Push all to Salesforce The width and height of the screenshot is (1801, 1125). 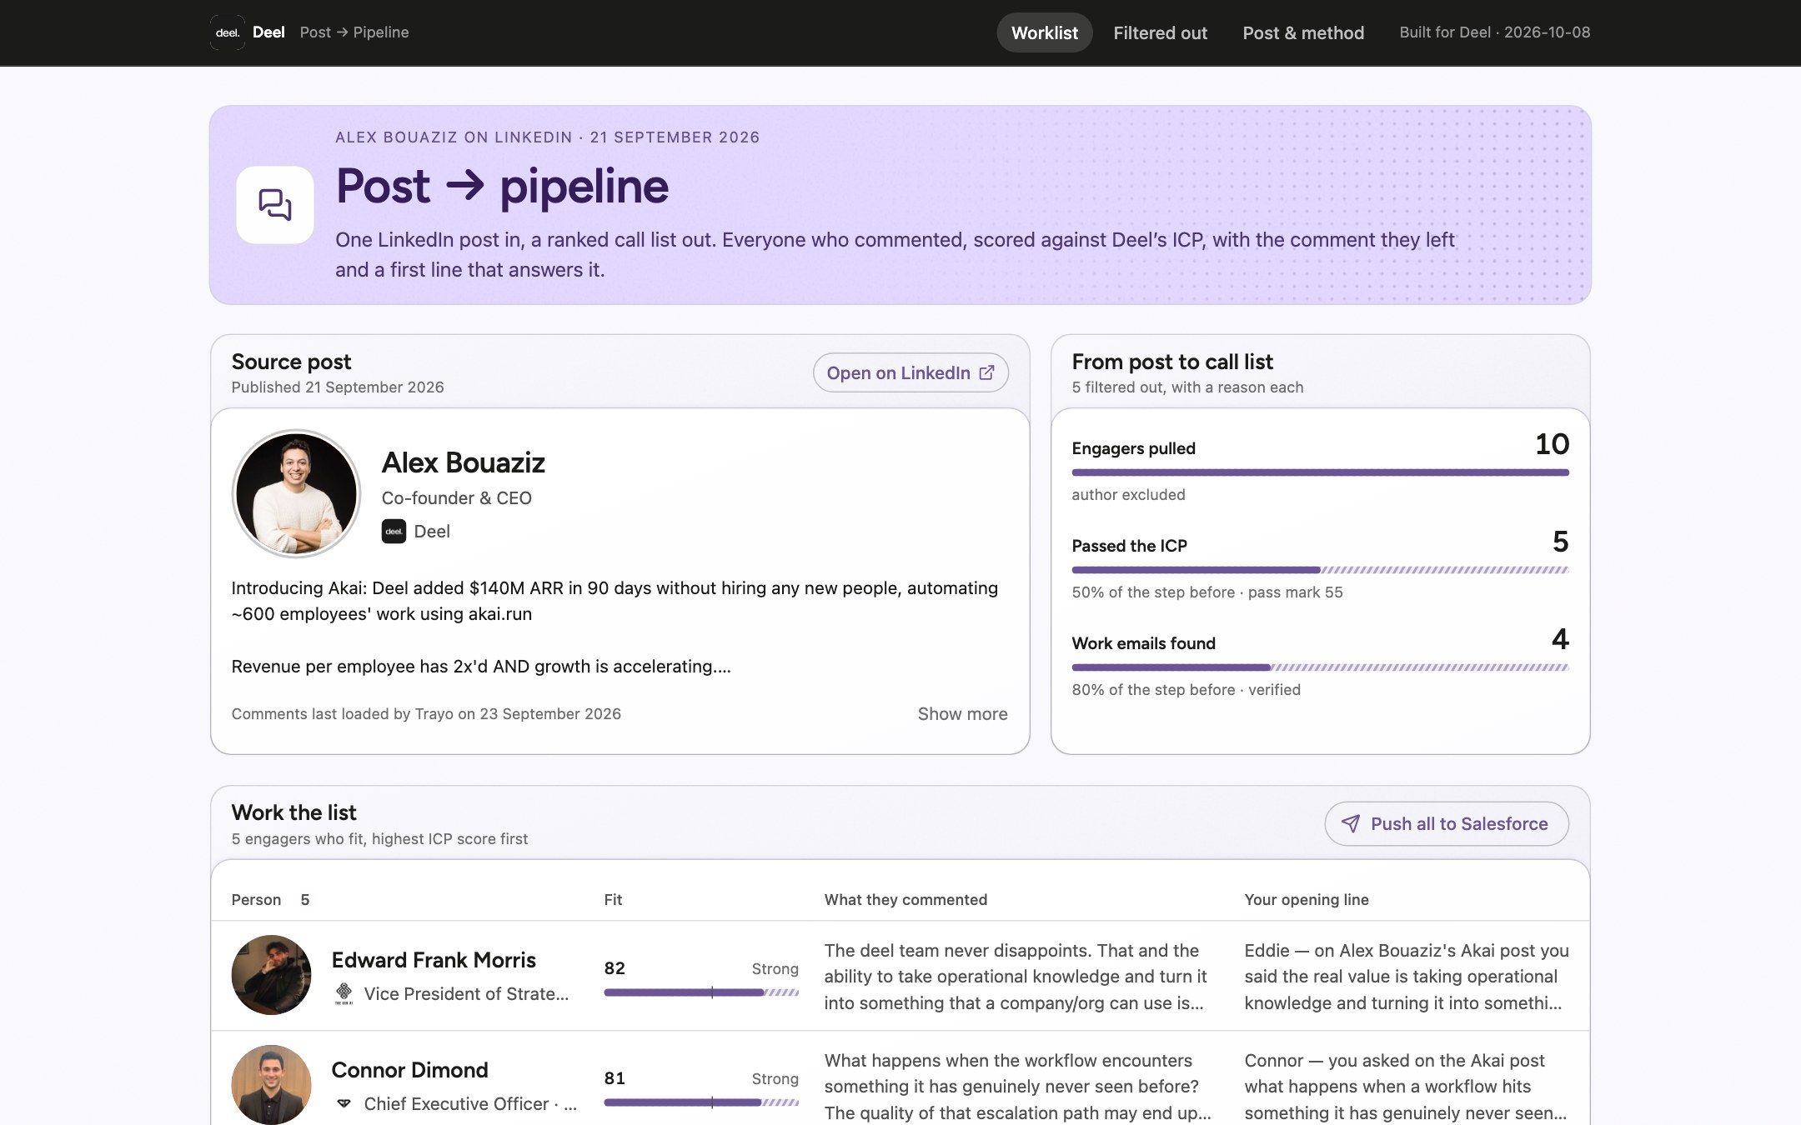tap(1447, 823)
